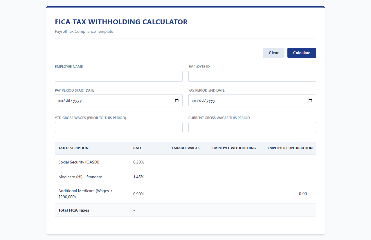Click the Clear button
This screenshot has width=371, height=240.
point(274,53)
